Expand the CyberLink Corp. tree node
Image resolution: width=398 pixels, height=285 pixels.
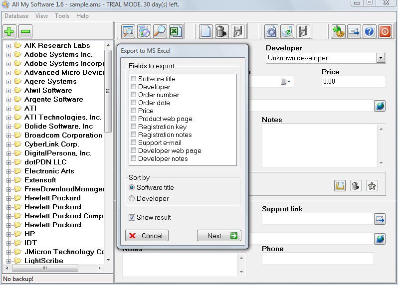pos(8,144)
